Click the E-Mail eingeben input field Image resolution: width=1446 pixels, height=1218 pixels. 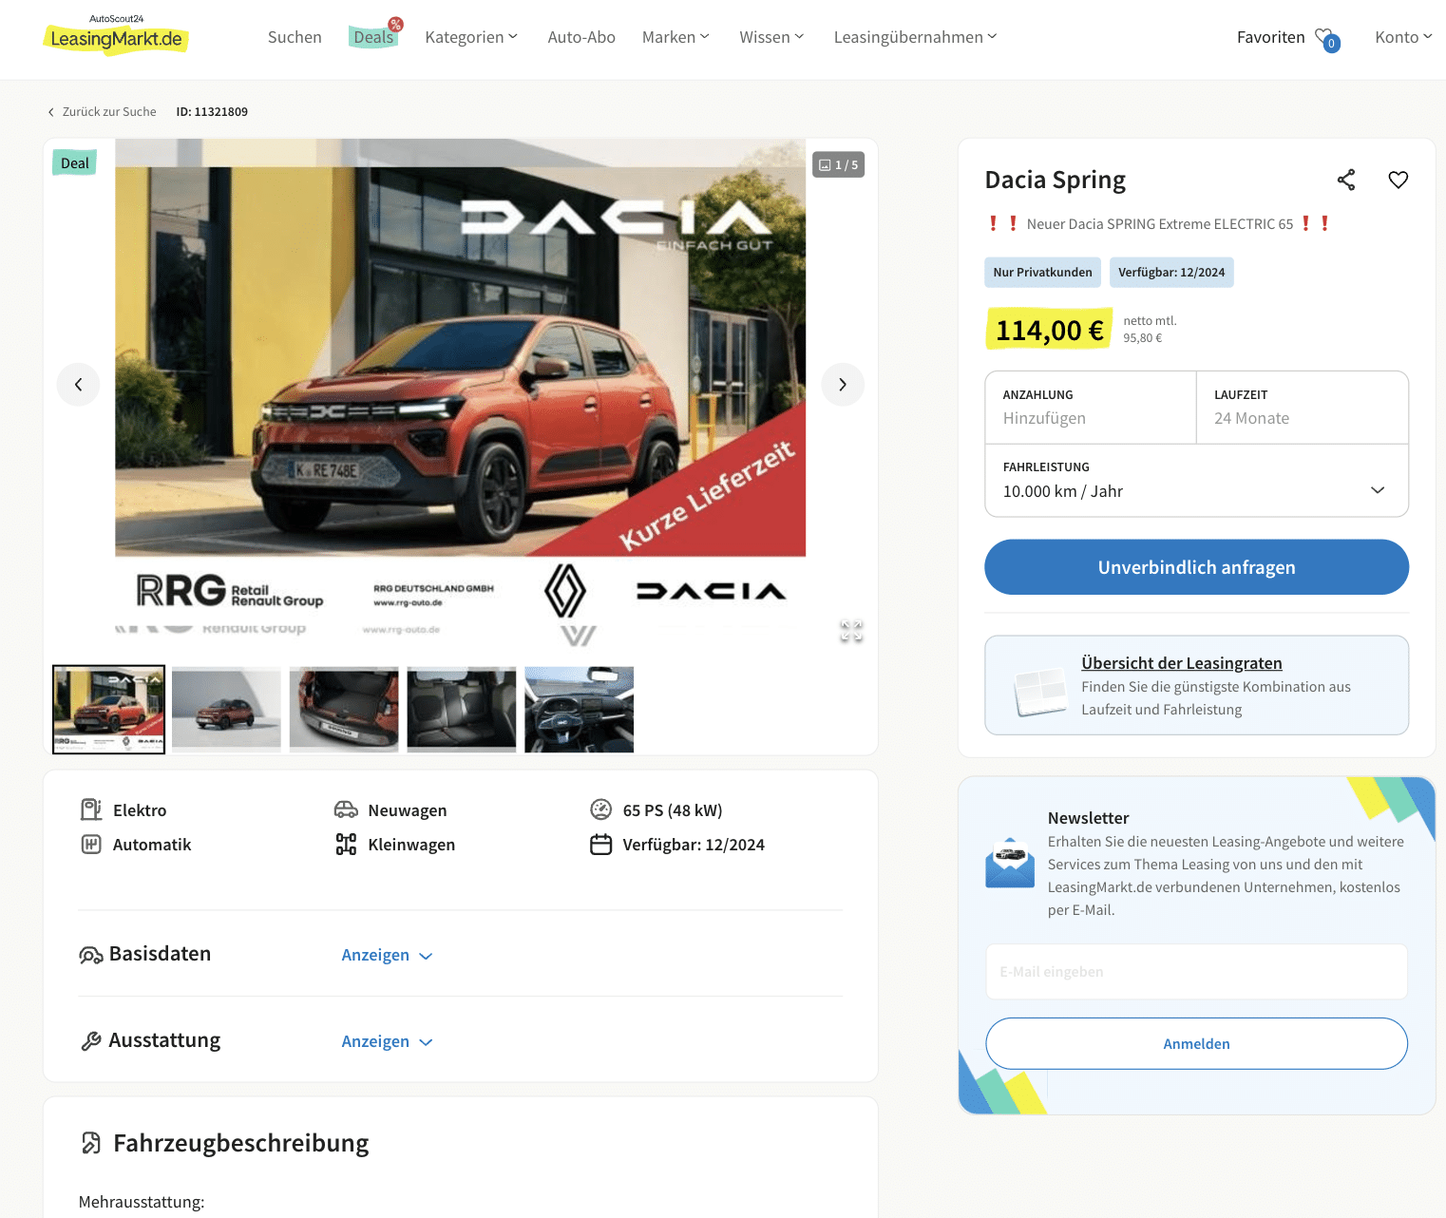tap(1196, 971)
